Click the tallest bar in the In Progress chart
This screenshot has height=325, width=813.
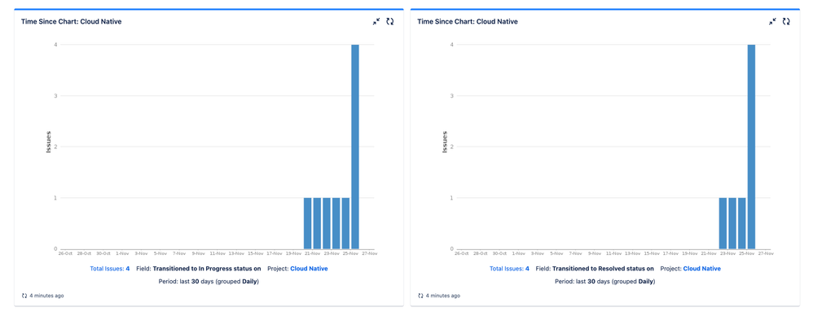click(355, 147)
